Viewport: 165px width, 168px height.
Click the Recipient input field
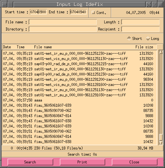coord(140,29)
